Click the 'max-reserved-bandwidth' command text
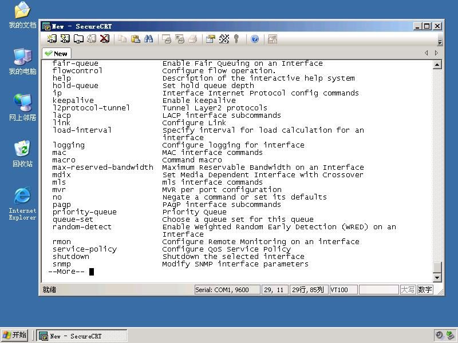 (x=103, y=167)
